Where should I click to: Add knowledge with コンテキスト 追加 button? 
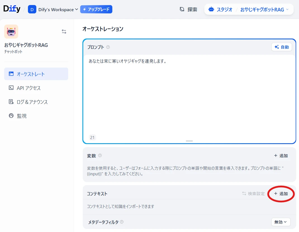click(x=281, y=193)
